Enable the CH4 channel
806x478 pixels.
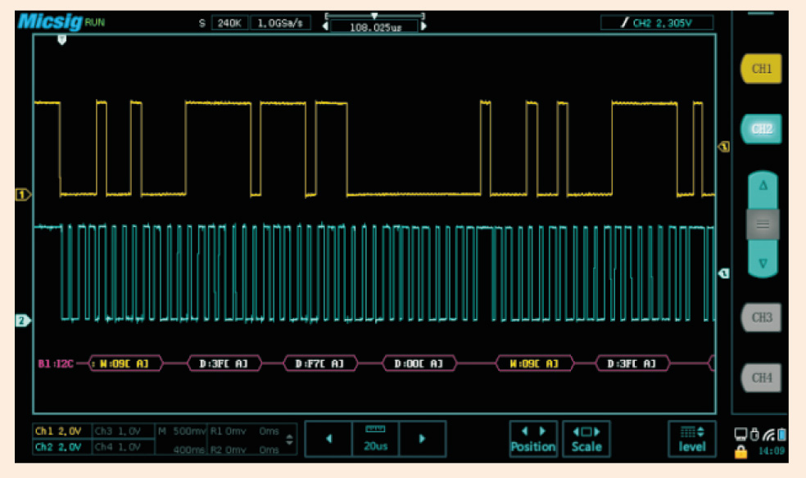point(761,377)
